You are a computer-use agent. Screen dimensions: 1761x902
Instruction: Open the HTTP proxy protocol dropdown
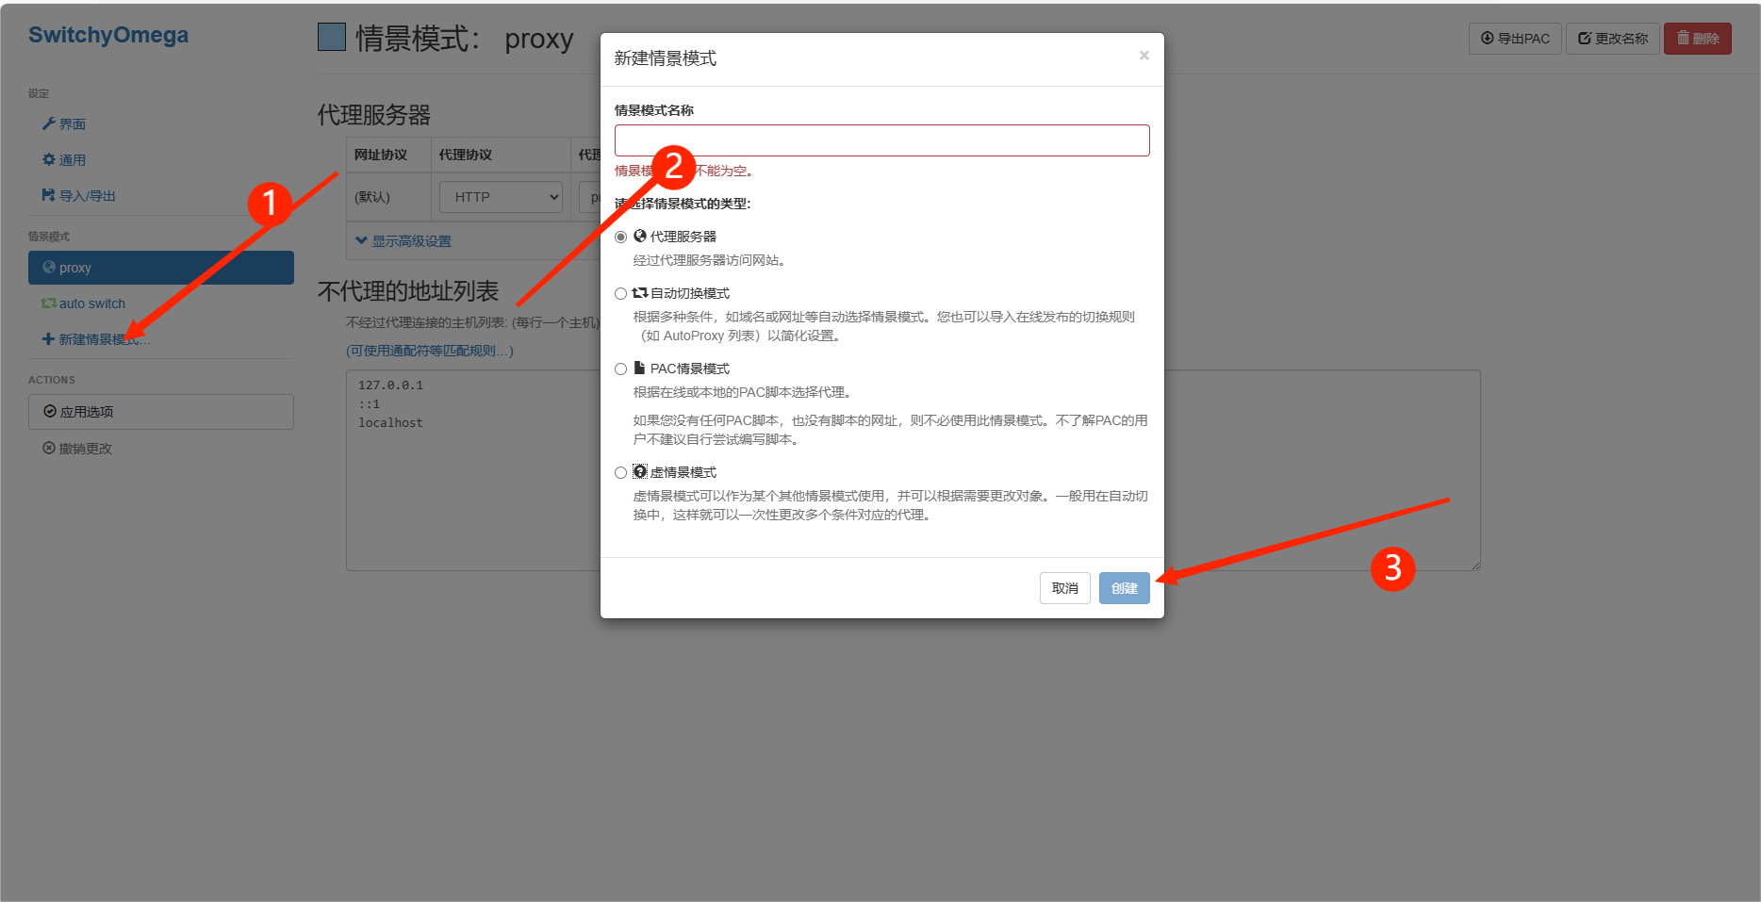pos(500,196)
